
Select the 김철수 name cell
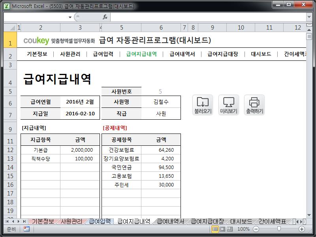pos(161,102)
